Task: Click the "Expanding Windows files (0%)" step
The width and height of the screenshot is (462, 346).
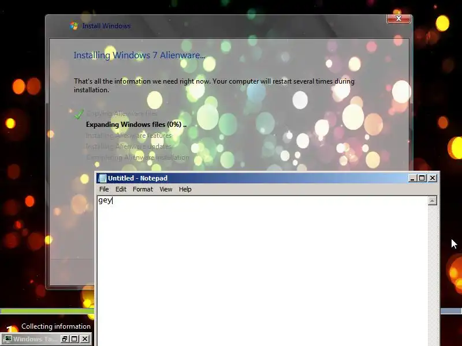Action: [x=136, y=125]
